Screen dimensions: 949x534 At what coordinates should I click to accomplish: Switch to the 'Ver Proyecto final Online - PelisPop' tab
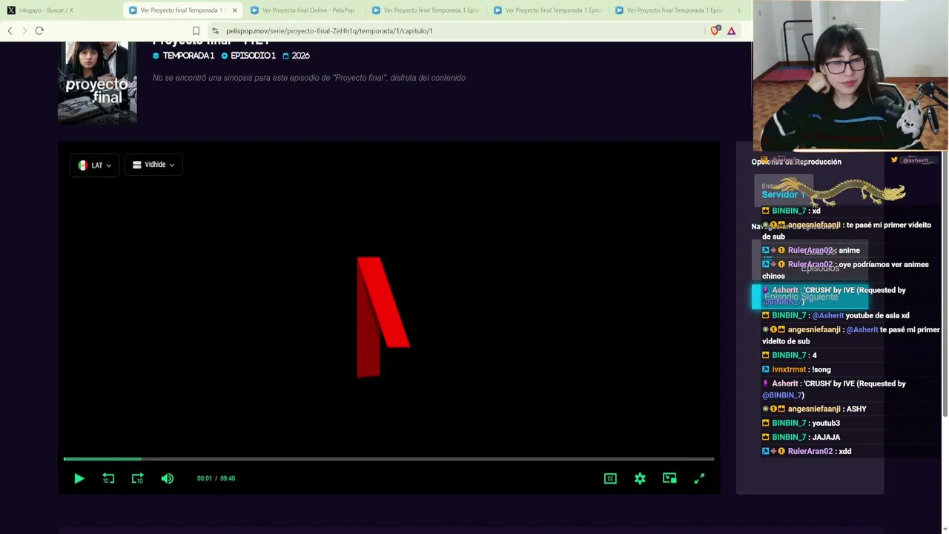click(x=303, y=10)
